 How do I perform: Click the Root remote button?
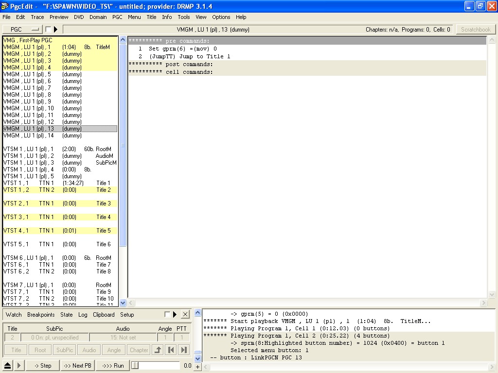(40, 350)
